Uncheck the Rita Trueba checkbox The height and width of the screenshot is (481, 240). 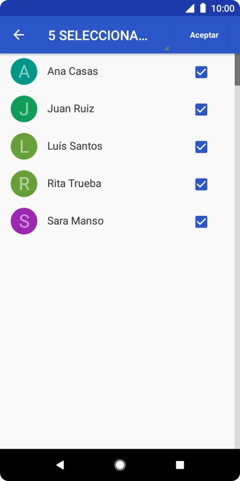201,184
